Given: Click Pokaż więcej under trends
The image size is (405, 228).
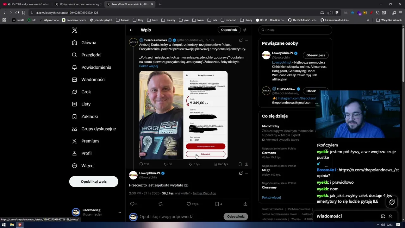Looking at the screenshot, I should point(271,198).
